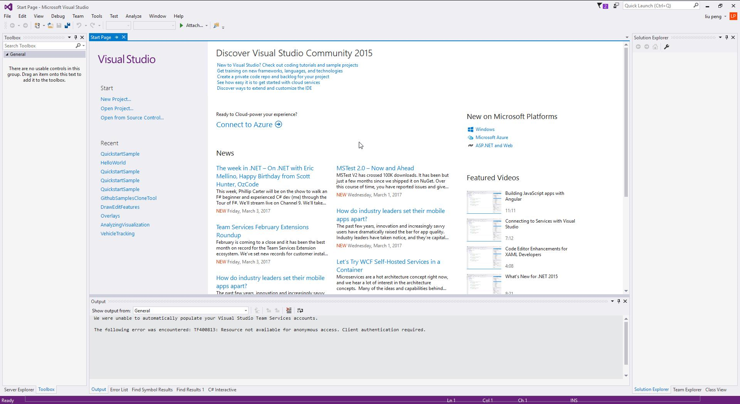Close the Toolbox panel
740x404 pixels.
point(82,37)
